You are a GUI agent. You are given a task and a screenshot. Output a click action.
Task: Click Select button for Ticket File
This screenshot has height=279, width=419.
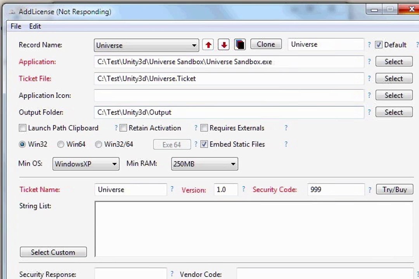click(x=394, y=78)
